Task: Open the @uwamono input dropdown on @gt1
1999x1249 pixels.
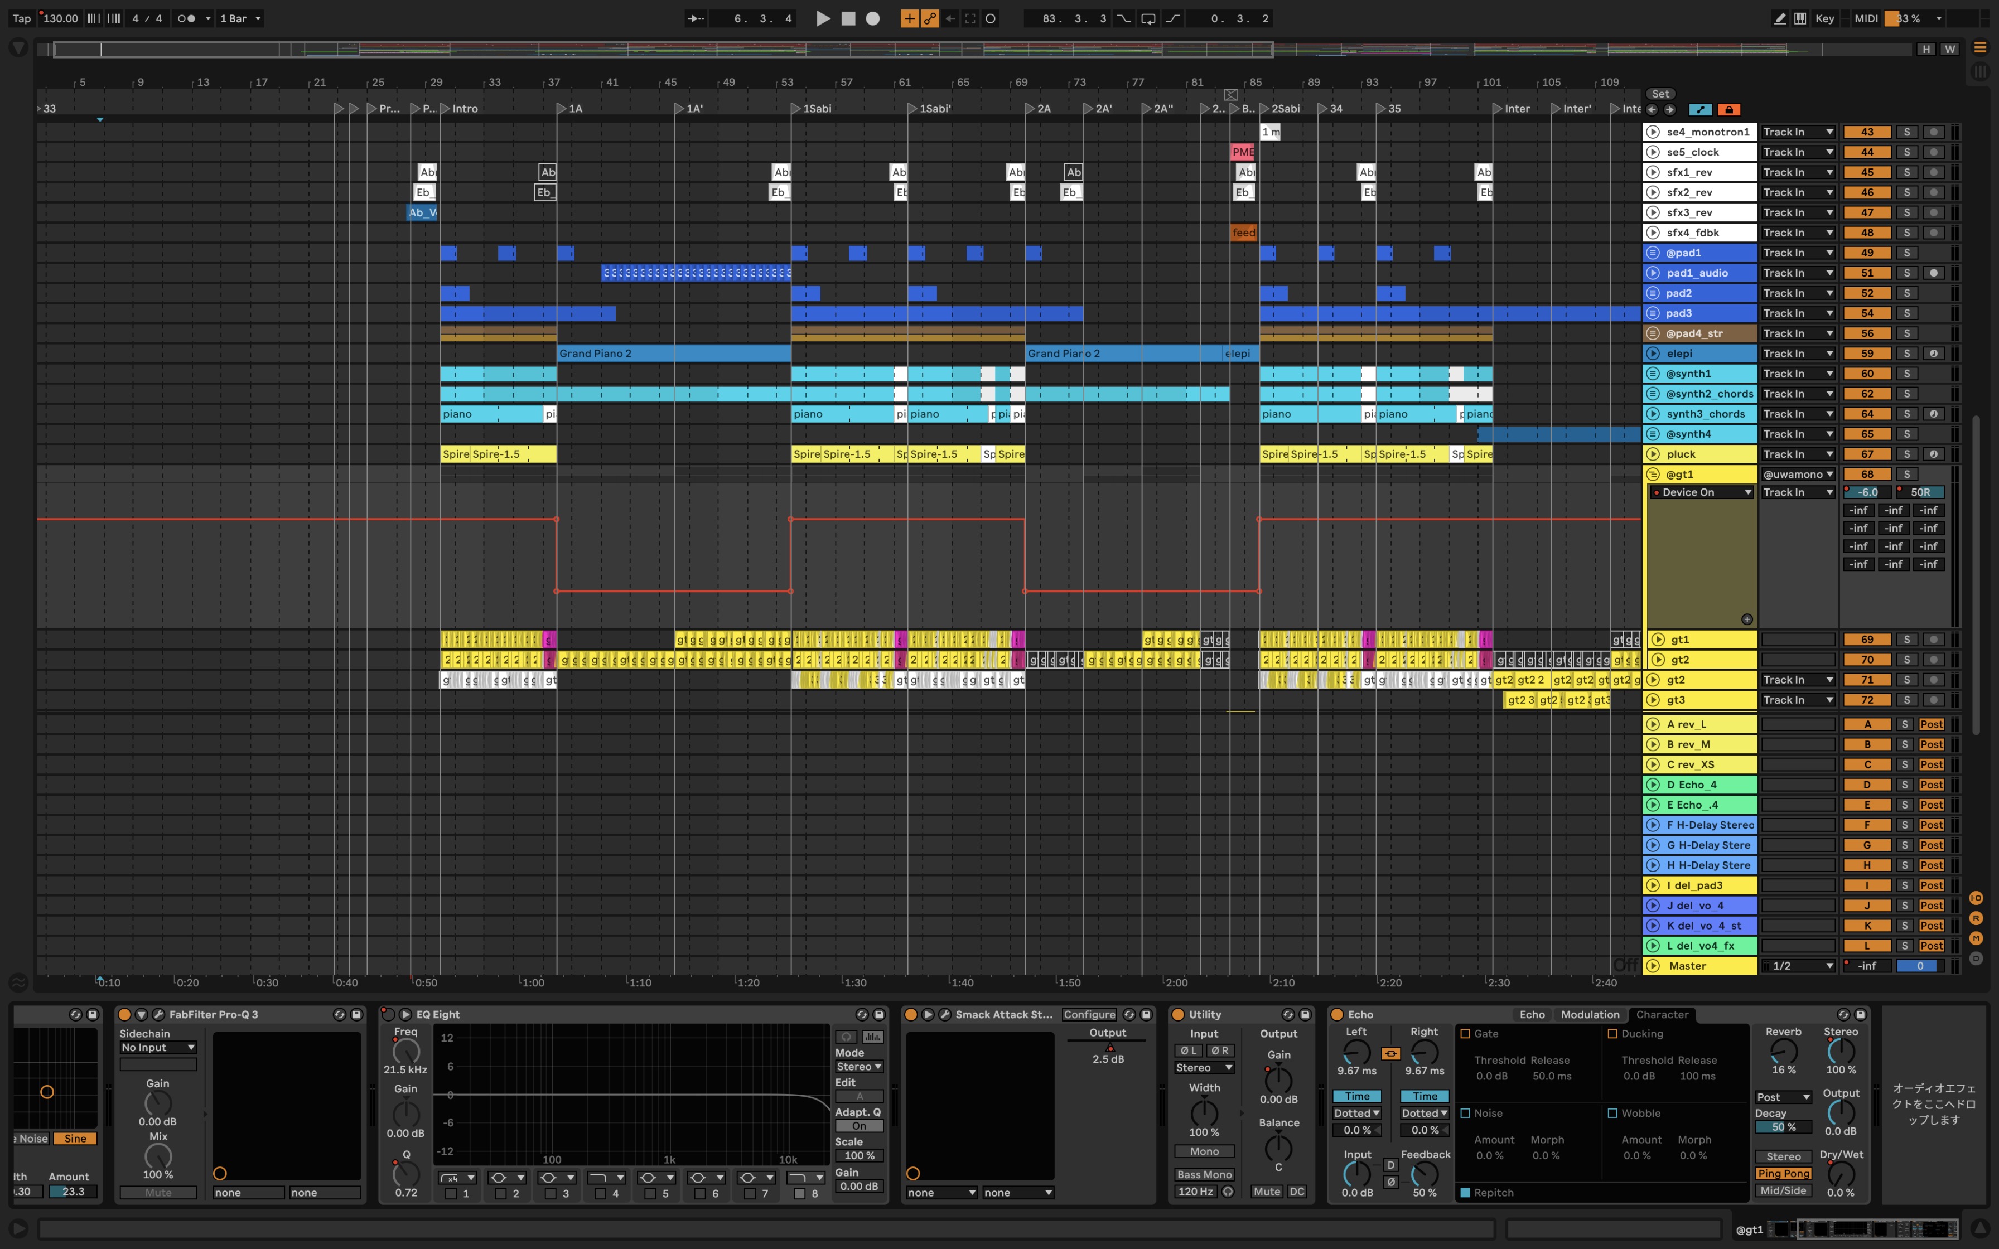Action: (1798, 474)
